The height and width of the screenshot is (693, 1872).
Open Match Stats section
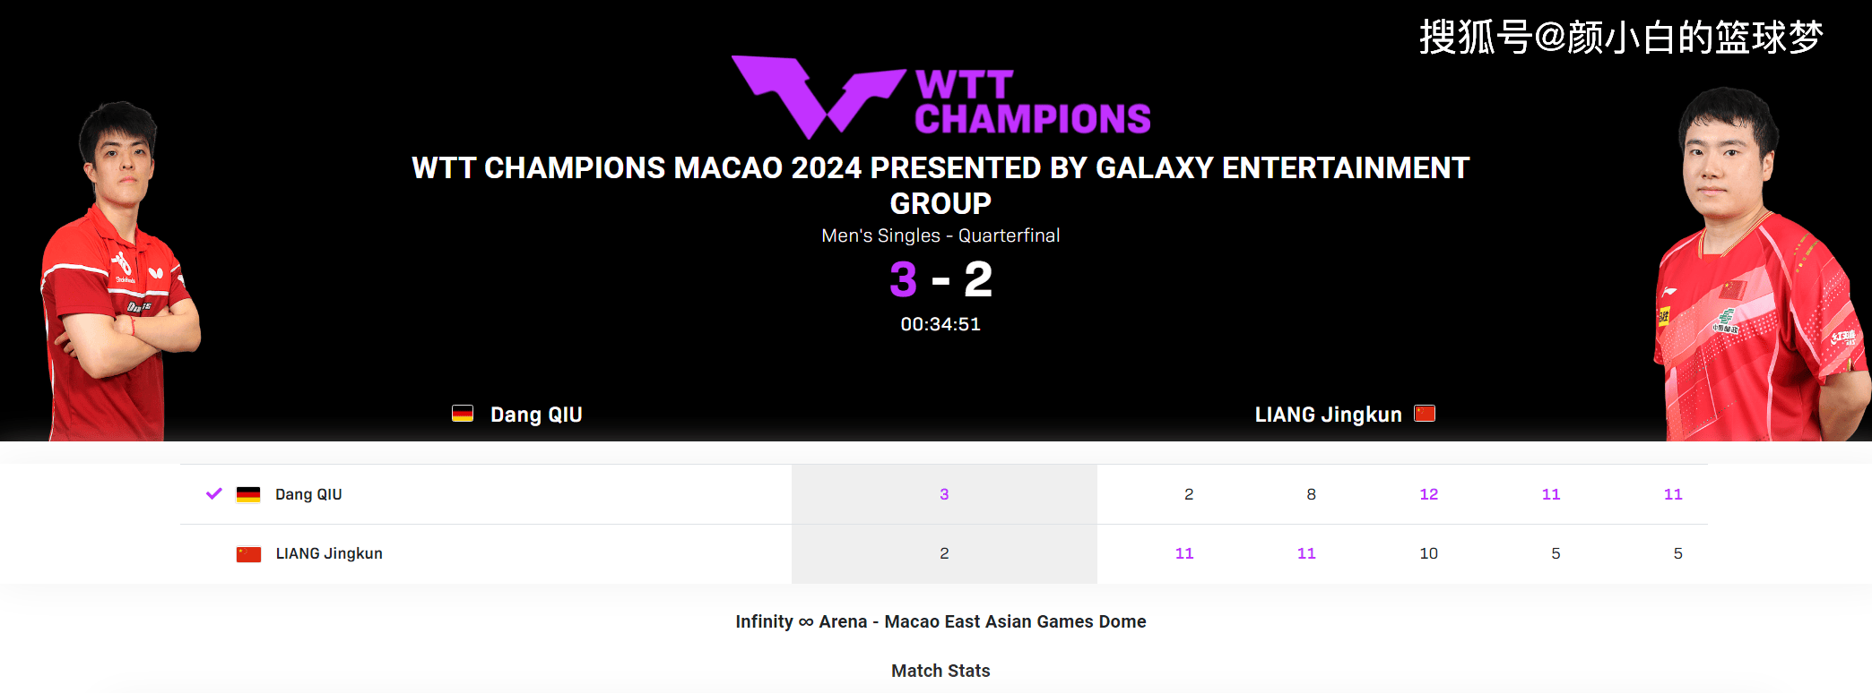[940, 671]
